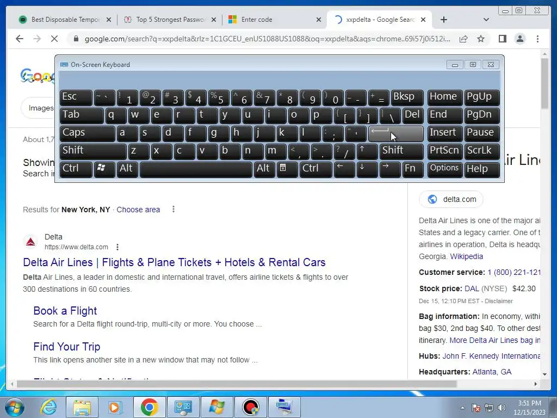
Task: Switch to the Enter code tab
Action: 274,20
